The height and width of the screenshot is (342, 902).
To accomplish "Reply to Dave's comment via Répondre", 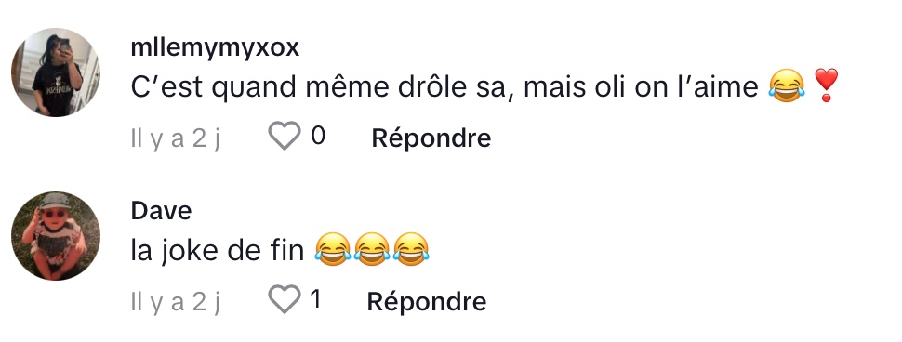I will (x=426, y=301).
